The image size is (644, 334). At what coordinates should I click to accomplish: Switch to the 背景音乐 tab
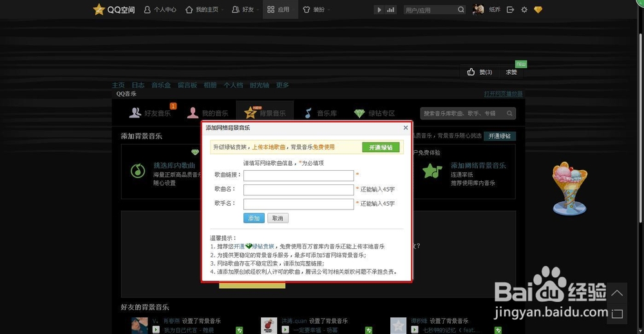[x=265, y=113]
